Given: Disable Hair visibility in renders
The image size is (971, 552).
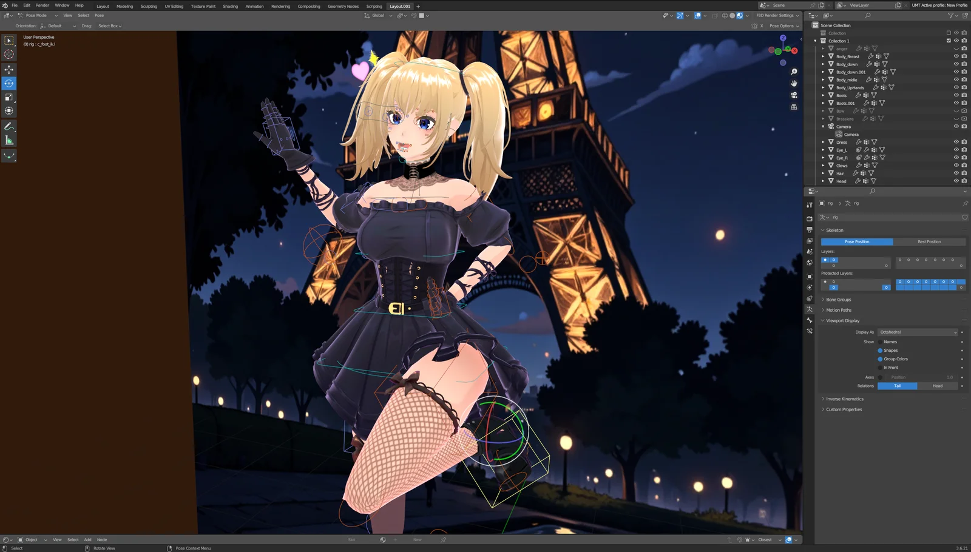Looking at the screenshot, I should pyautogui.click(x=964, y=172).
